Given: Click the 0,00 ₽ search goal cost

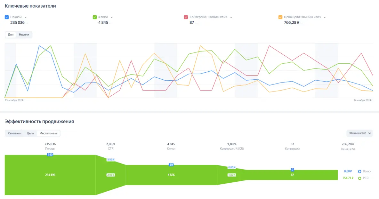Looking at the screenshot, I should (348, 171).
